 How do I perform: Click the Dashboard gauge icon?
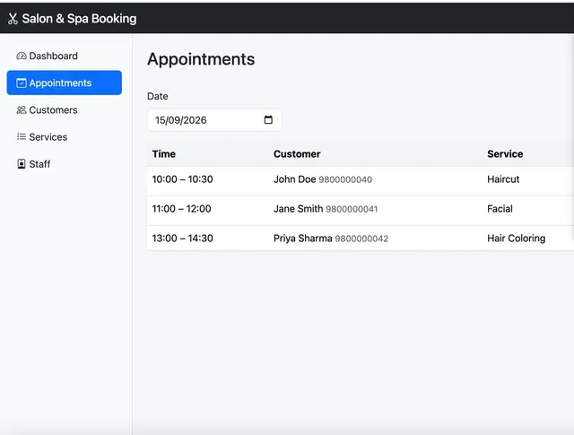tap(22, 56)
